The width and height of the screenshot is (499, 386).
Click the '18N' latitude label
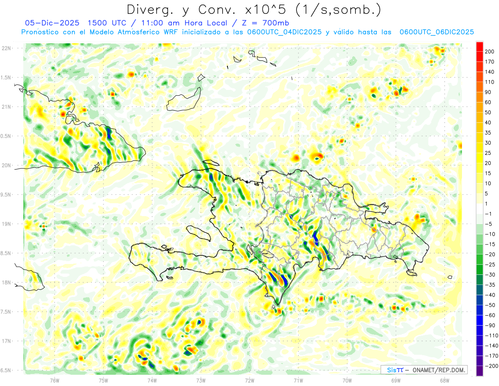tap(6, 282)
